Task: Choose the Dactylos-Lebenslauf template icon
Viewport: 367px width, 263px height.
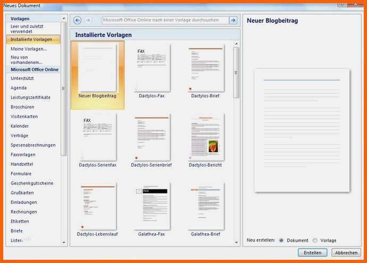Action: tap(97, 206)
